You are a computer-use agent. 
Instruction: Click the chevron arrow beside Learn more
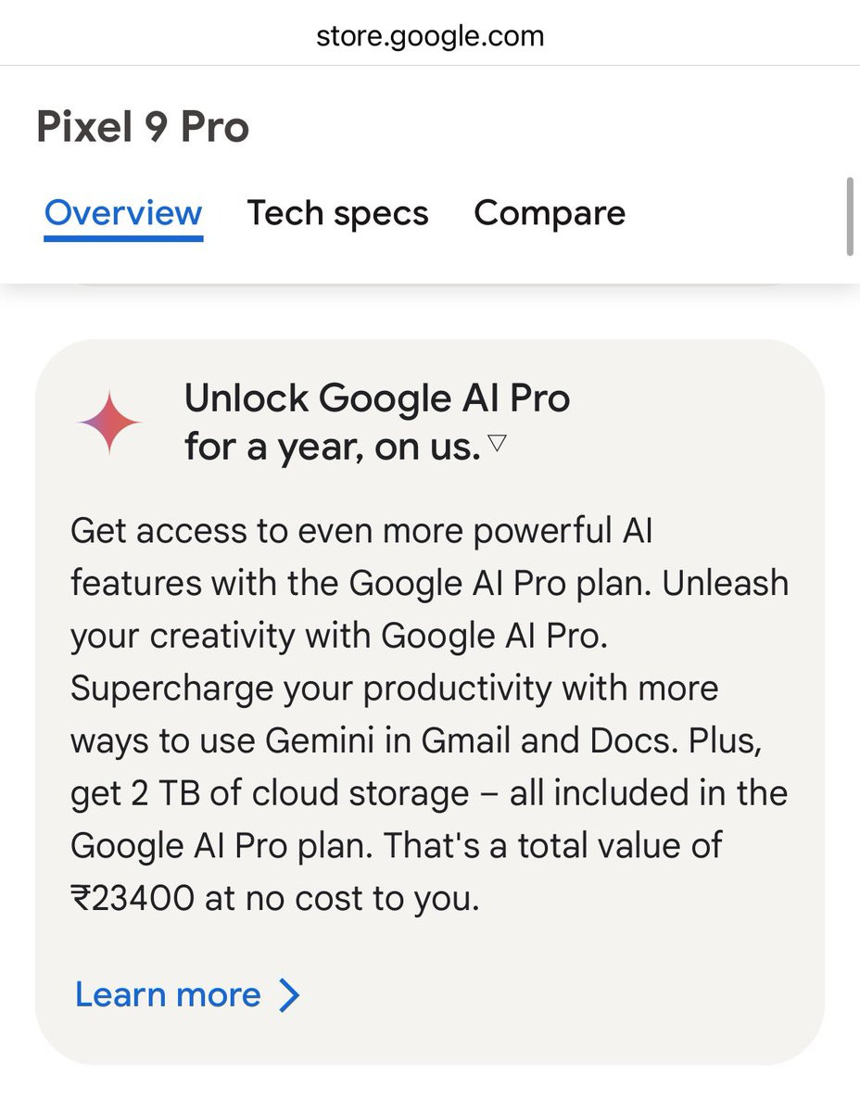coord(290,995)
